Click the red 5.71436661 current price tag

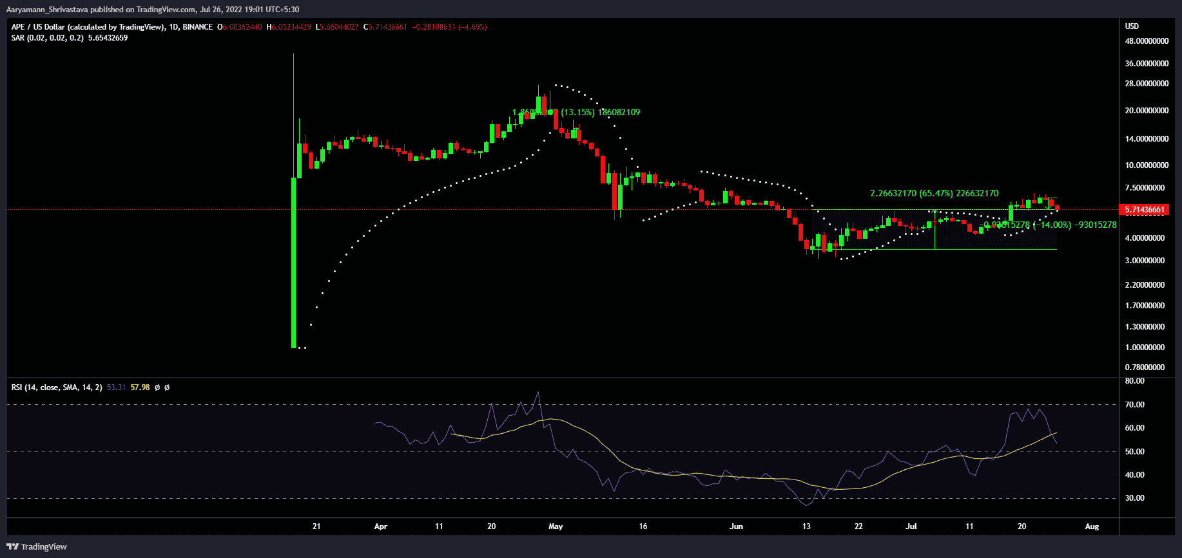pyautogui.click(x=1145, y=210)
